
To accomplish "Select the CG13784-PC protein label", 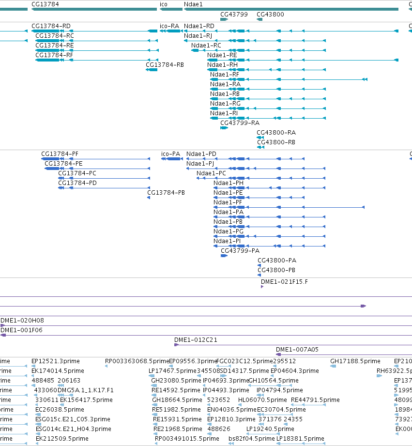I will (77, 173).
